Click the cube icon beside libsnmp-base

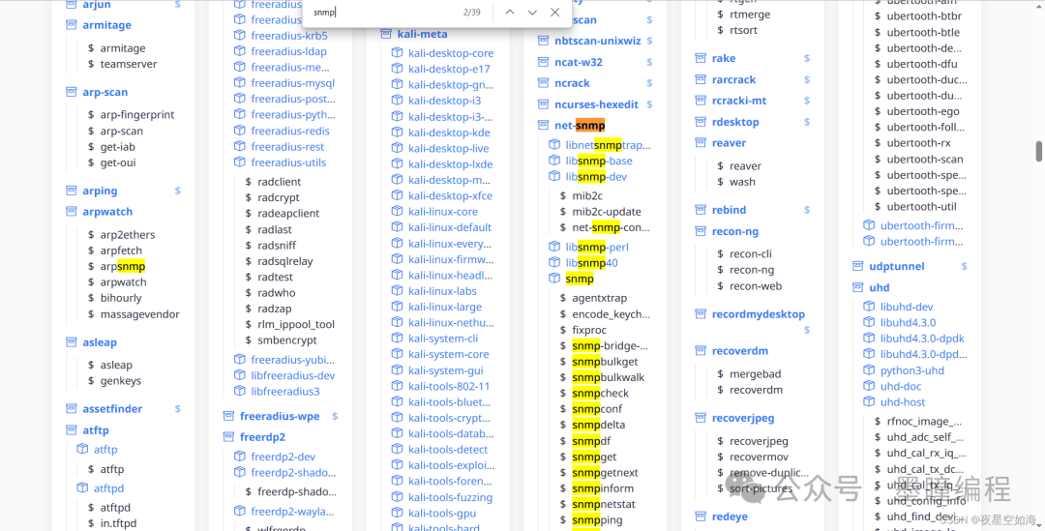(554, 160)
